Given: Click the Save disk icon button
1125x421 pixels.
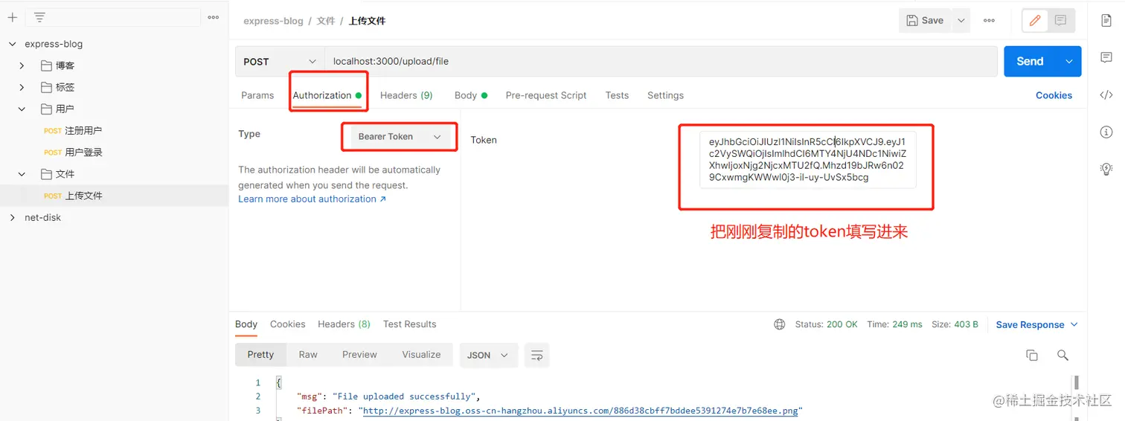Looking at the screenshot, I should [x=925, y=21].
